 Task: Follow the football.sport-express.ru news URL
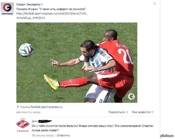coord(52,14)
